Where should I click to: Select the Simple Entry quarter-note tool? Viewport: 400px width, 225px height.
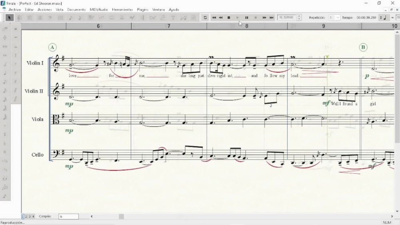pyautogui.click(x=71, y=18)
